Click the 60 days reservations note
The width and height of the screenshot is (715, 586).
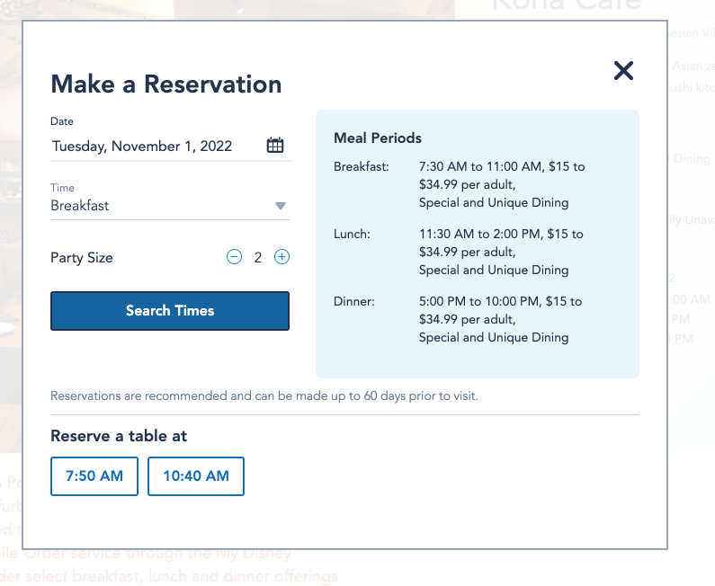[x=264, y=395]
